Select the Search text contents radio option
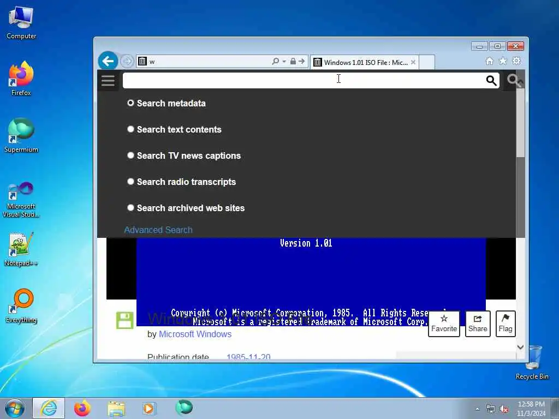Viewport: 559px width, 419px height. (x=131, y=129)
